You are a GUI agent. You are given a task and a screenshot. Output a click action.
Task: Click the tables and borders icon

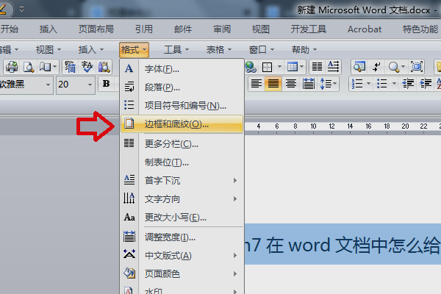point(267,67)
